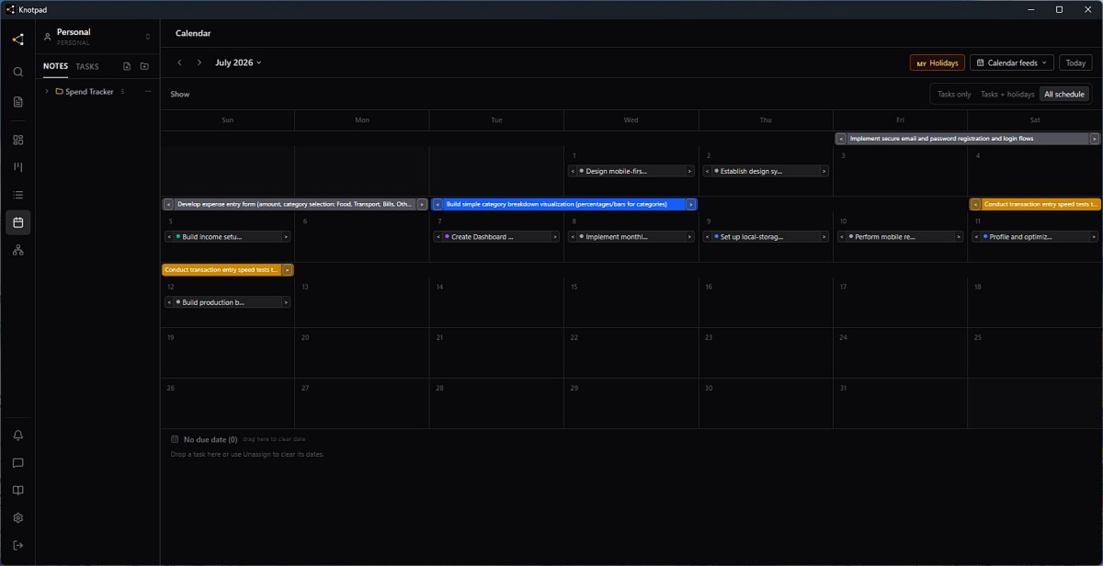Switch to the NOTES tab

point(55,66)
